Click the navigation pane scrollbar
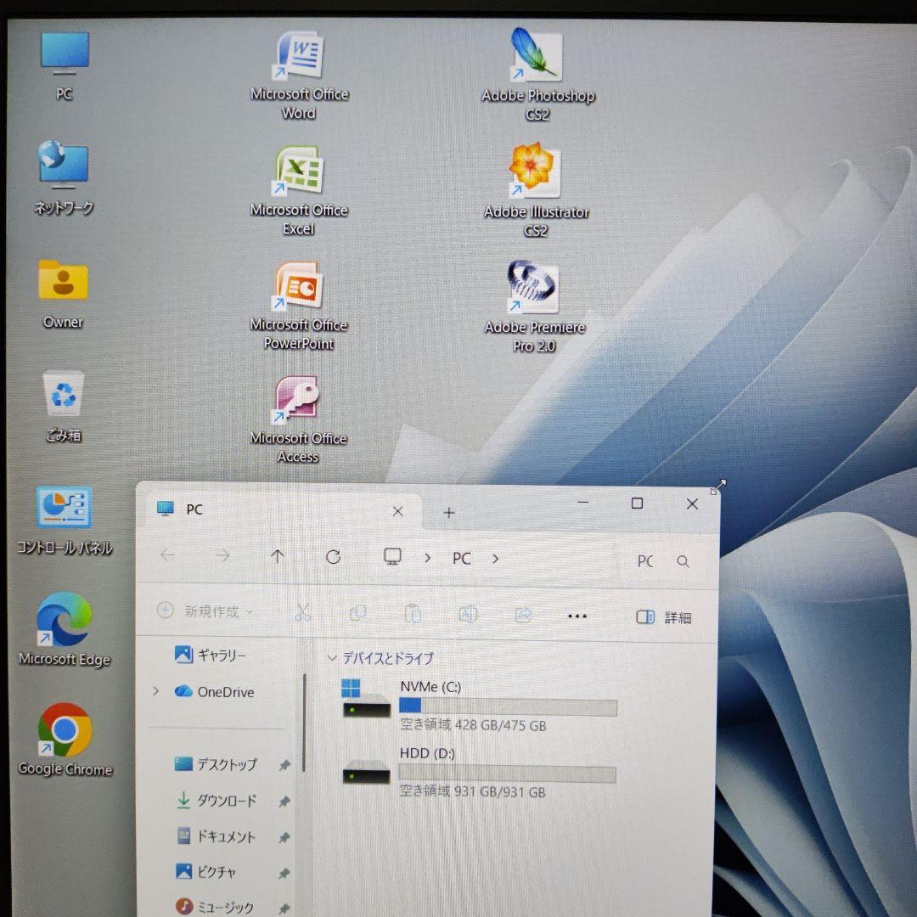 point(304,723)
